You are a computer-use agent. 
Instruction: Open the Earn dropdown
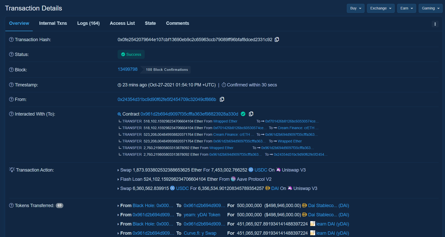407,8
